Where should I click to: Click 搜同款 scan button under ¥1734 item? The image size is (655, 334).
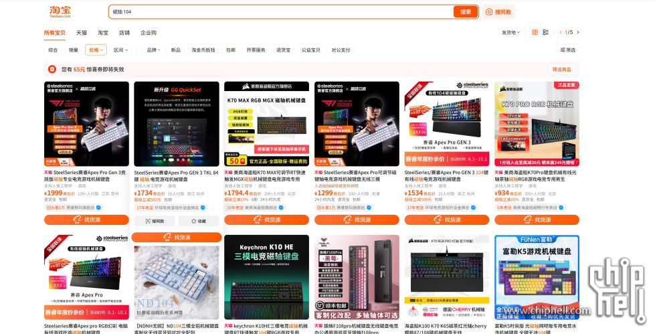click(155, 221)
